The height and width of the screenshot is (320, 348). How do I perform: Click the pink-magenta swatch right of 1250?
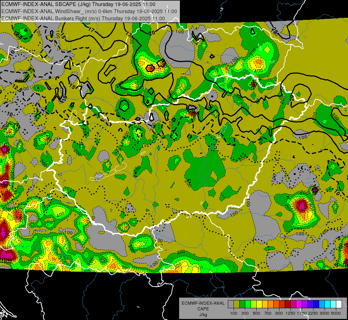(293, 304)
